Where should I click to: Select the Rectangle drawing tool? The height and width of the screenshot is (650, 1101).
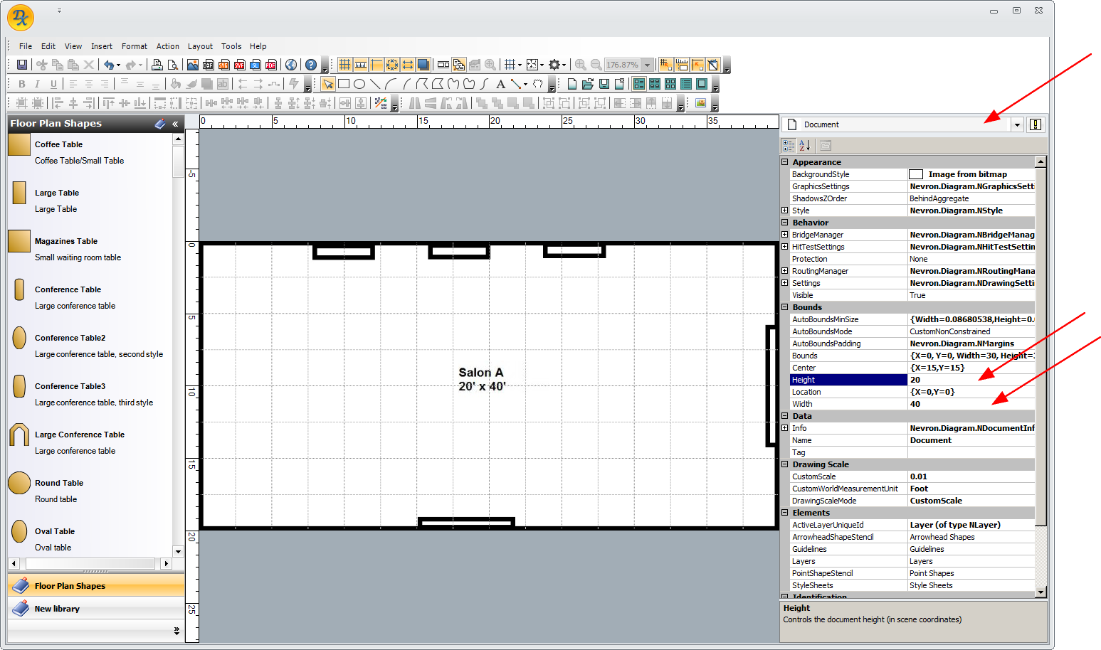click(x=344, y=84)
